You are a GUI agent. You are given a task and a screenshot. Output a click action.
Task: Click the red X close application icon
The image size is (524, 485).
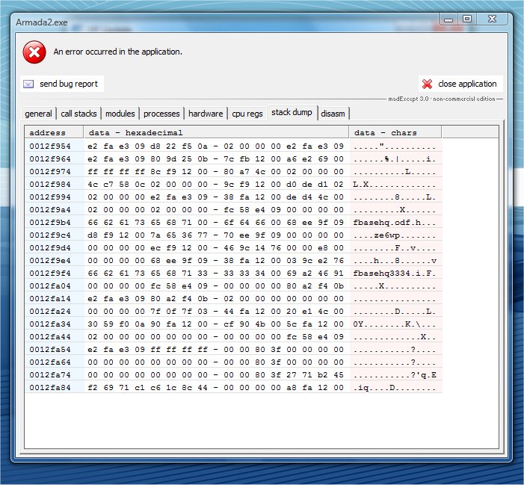(427, 84)
